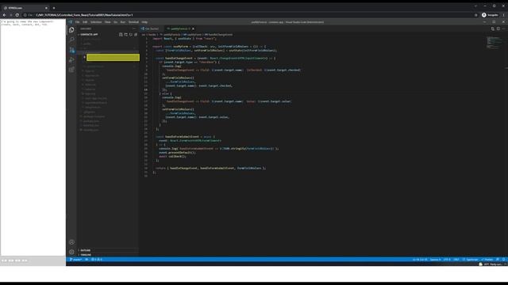Viewport: 508px width, 285px height.
Task: Synchronize changes from the status bar
Action: (x=87, y=260)
